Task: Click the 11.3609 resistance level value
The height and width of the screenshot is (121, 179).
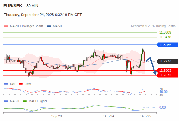Action: (165, 32)
